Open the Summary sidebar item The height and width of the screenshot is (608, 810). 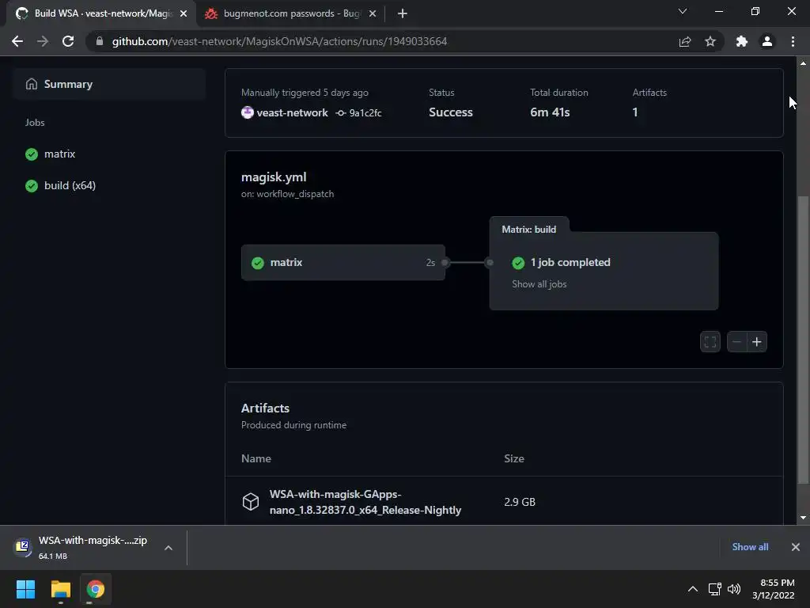tap(109, 84)
